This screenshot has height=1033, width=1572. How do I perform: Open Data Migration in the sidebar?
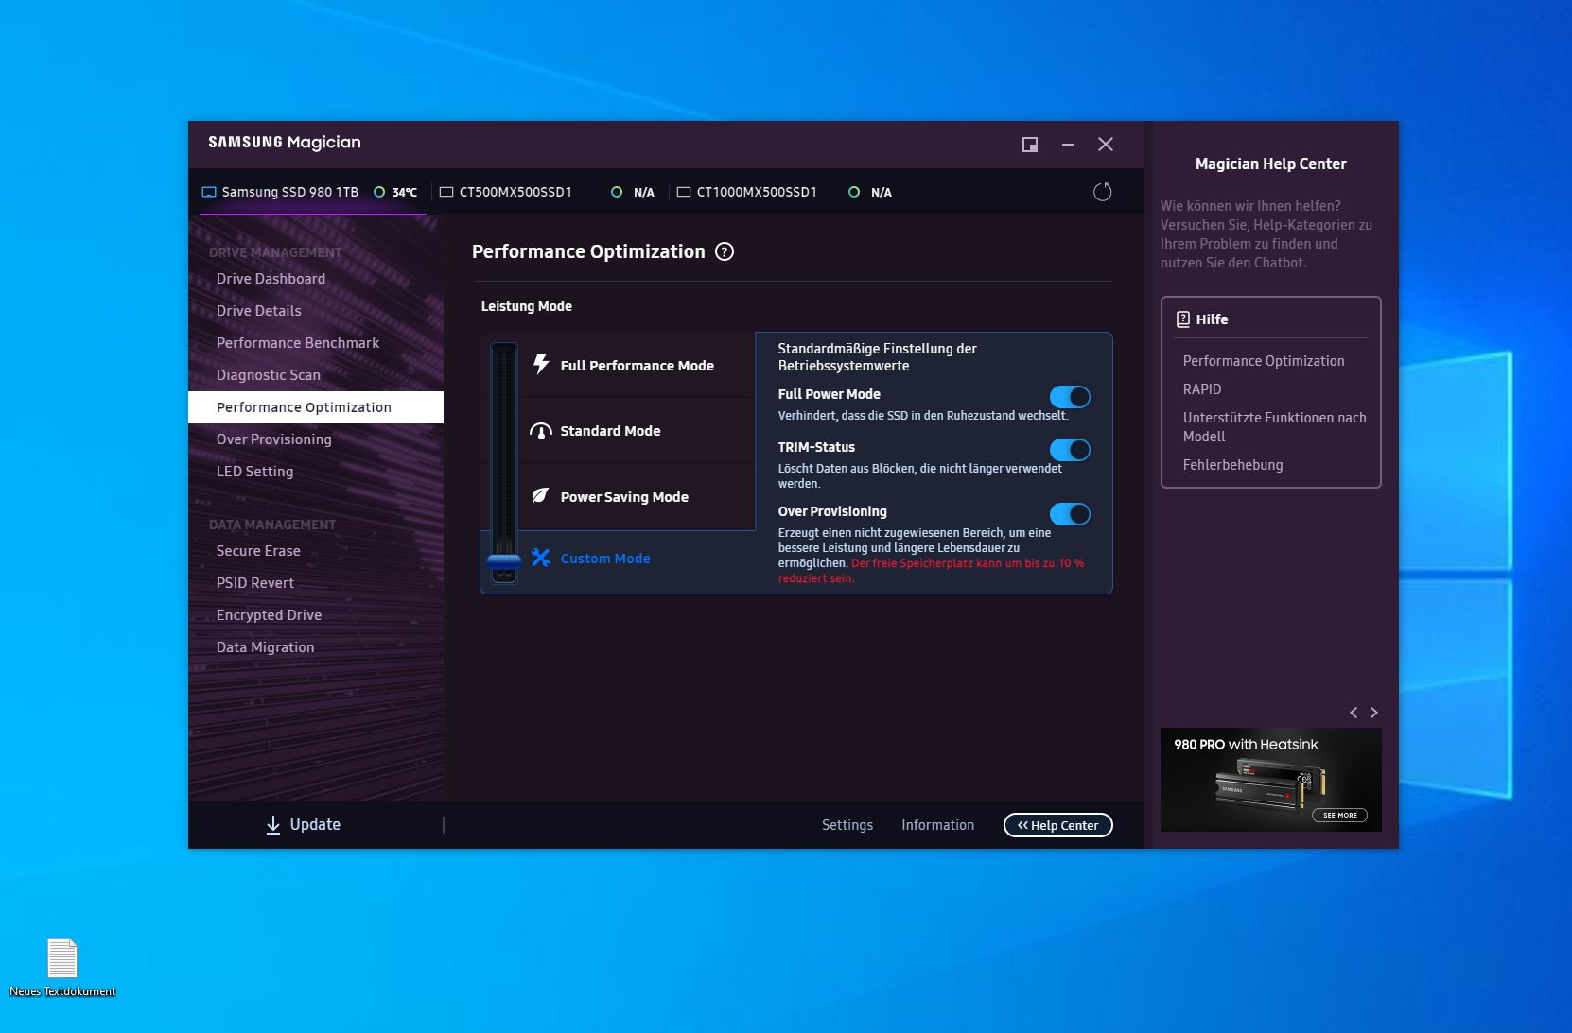[266, 647]
